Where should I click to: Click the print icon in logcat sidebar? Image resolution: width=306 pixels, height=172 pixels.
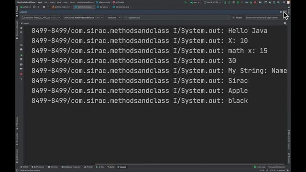pos(21,49)
